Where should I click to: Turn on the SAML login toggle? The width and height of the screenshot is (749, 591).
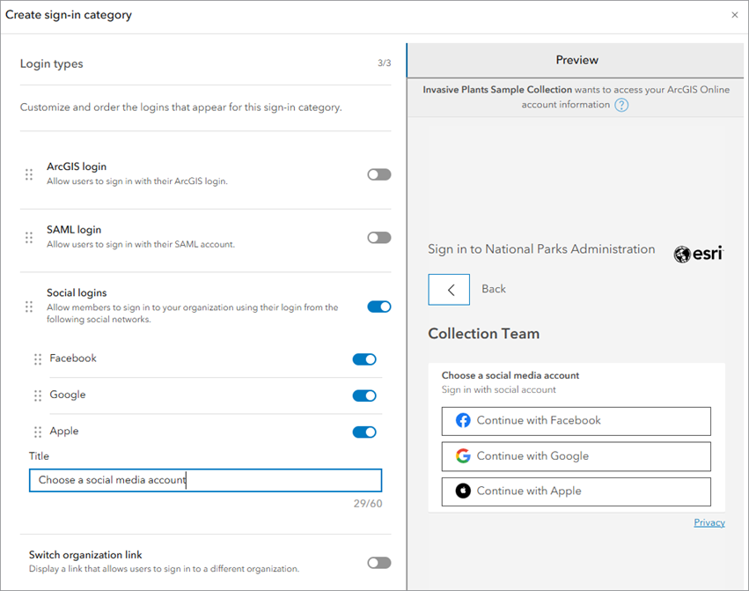pyautogui.click(x=378, y=238)
